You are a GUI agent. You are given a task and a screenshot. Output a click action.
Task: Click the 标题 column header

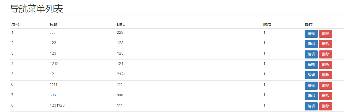coord(53,25)
